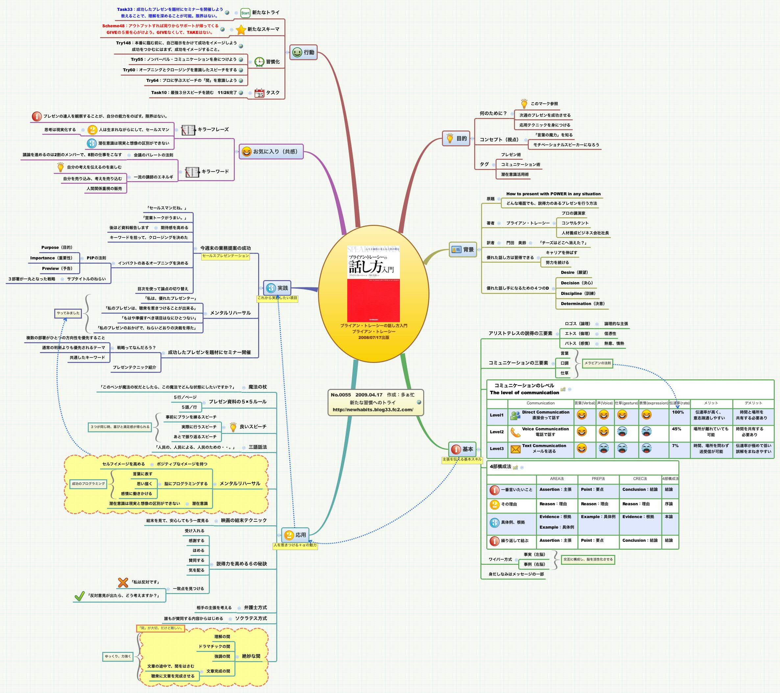Click the globe icon next to Task10 11/26完了

click(241, 93)
